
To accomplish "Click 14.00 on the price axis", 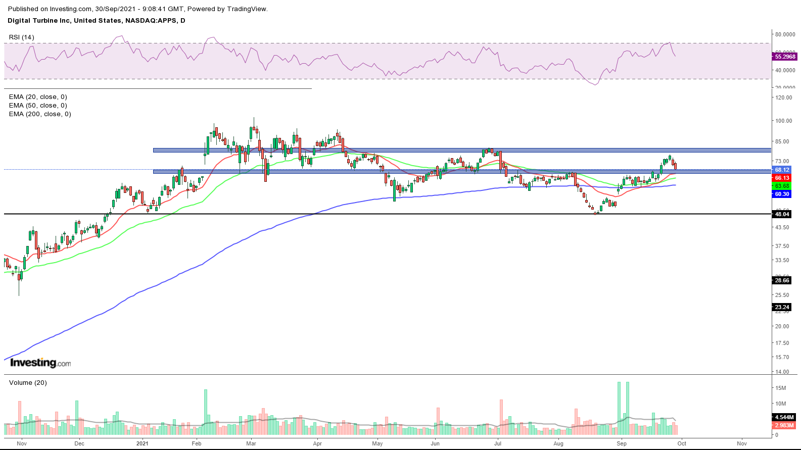I will pos(782,372).
